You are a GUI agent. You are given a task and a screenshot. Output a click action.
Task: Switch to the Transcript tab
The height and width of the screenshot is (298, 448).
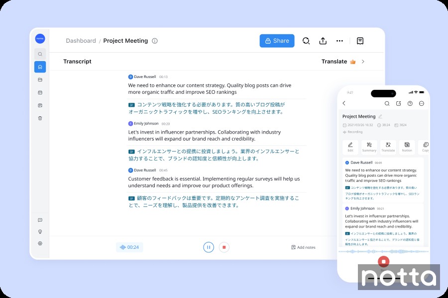click(77, 62)
